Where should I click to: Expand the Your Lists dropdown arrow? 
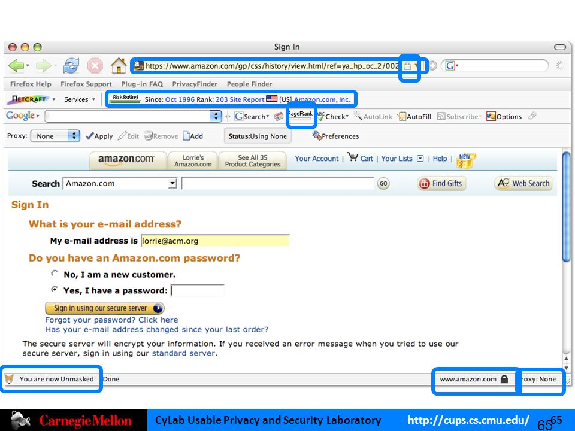pyautogui.click(x=420, y=159)
